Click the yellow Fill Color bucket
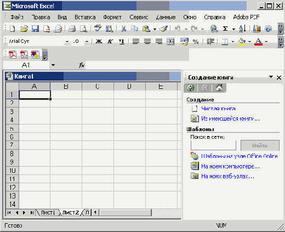The width and height of the screenshot is (285, 232). (242, 42)
